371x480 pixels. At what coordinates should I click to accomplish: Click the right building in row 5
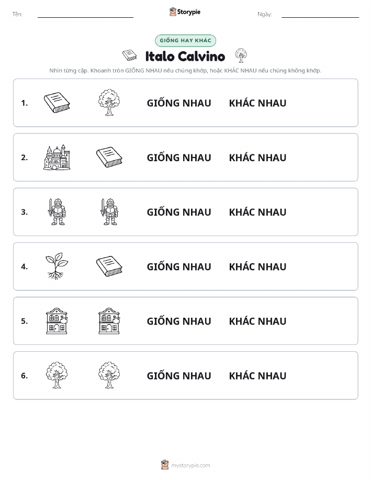point(109,321)
